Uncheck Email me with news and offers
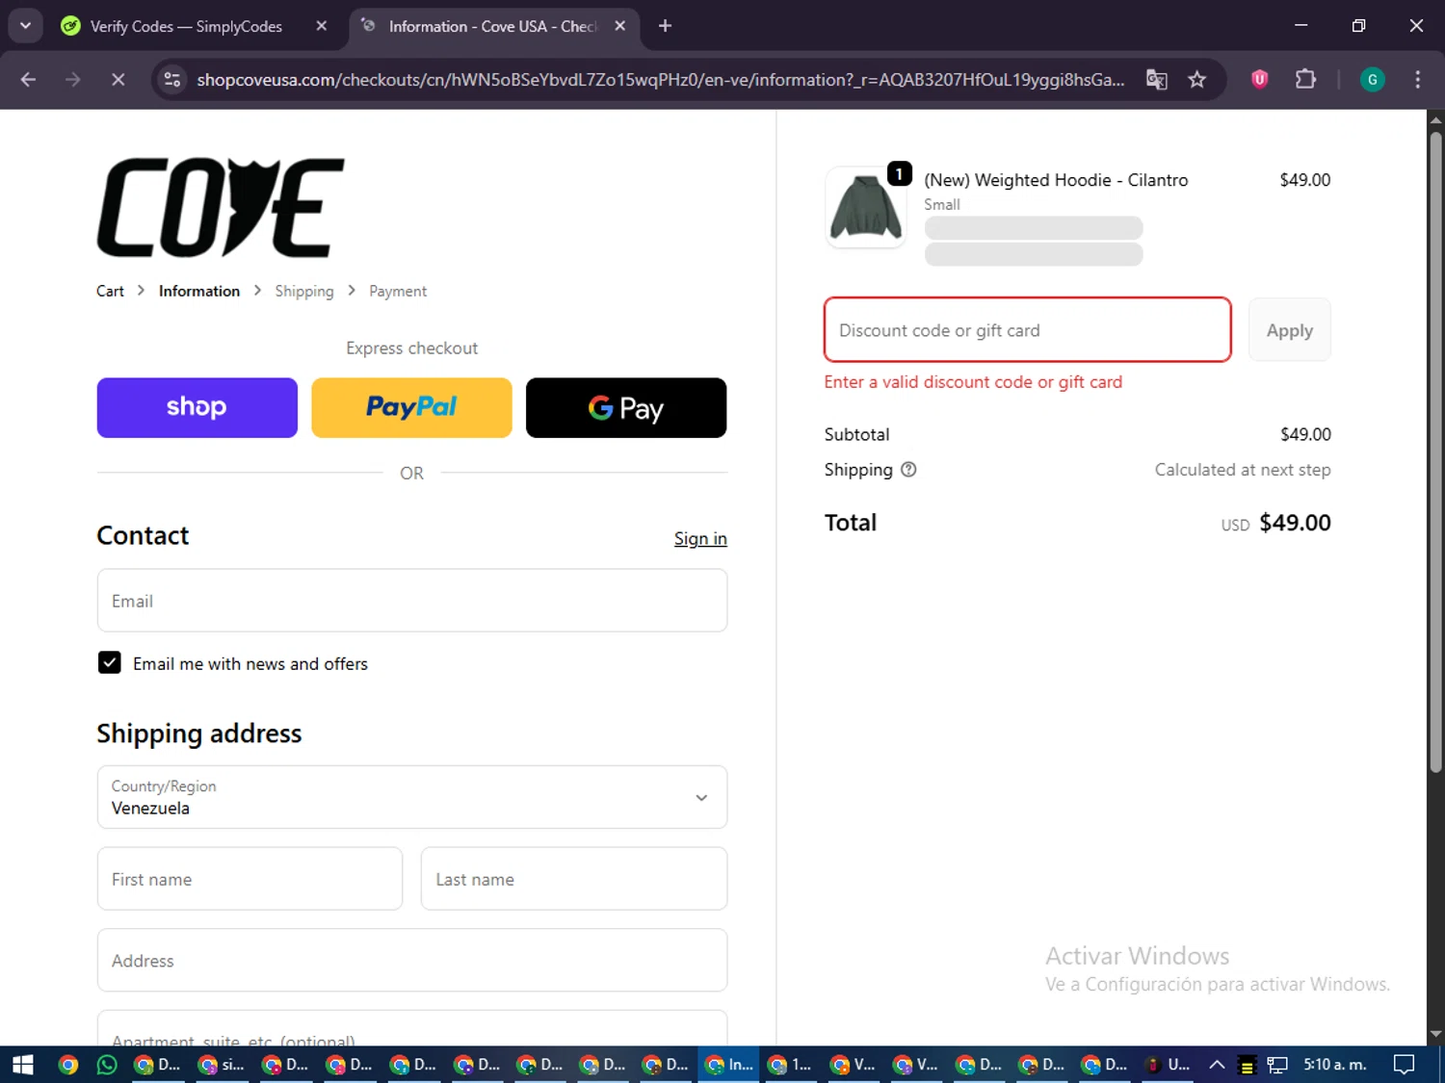The image size is (1445, 1083). click(110, 662)
